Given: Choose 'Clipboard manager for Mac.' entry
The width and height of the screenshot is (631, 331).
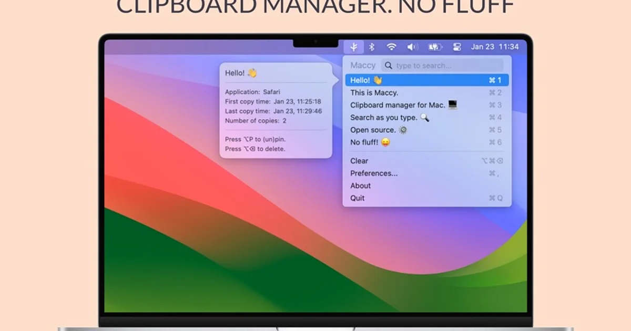Looking at the screenshot, I should click(x=427, y=105).
